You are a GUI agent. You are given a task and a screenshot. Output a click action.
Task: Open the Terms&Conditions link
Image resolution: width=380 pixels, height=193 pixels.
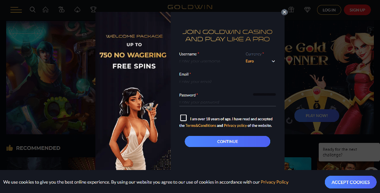(x=201, y=126)
